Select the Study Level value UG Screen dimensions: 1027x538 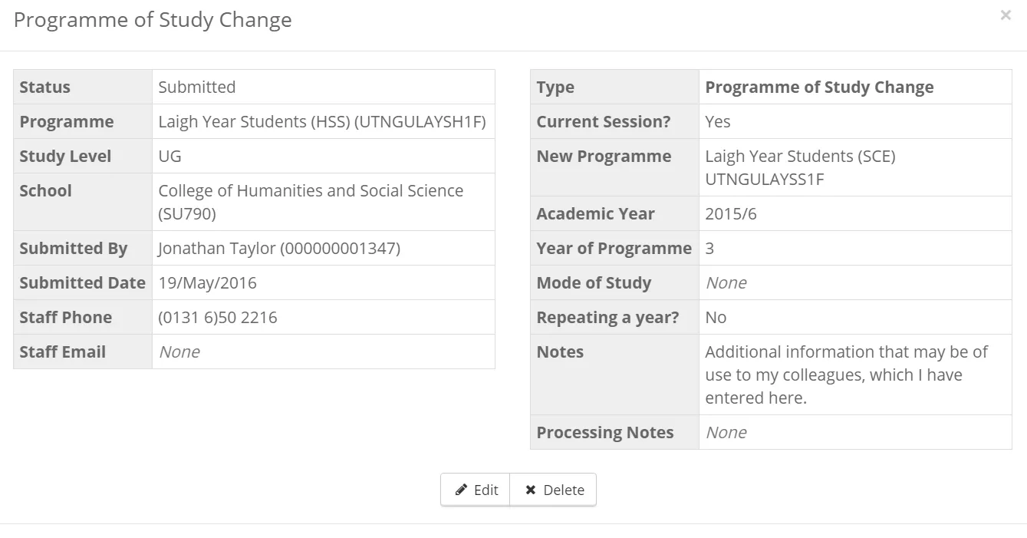click(x=166, y=156)
